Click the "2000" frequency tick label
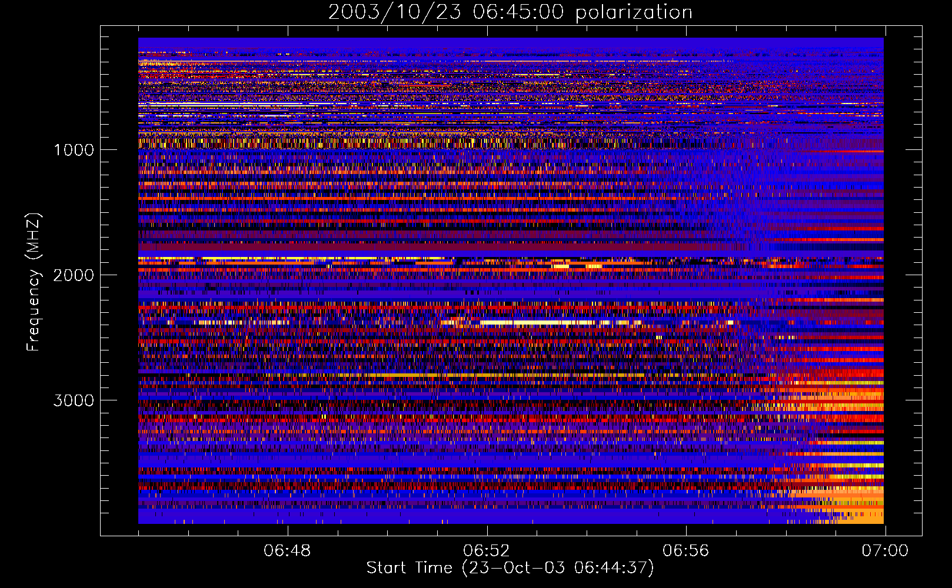Screen dimensions: 952x588 (x=74, y=275)
